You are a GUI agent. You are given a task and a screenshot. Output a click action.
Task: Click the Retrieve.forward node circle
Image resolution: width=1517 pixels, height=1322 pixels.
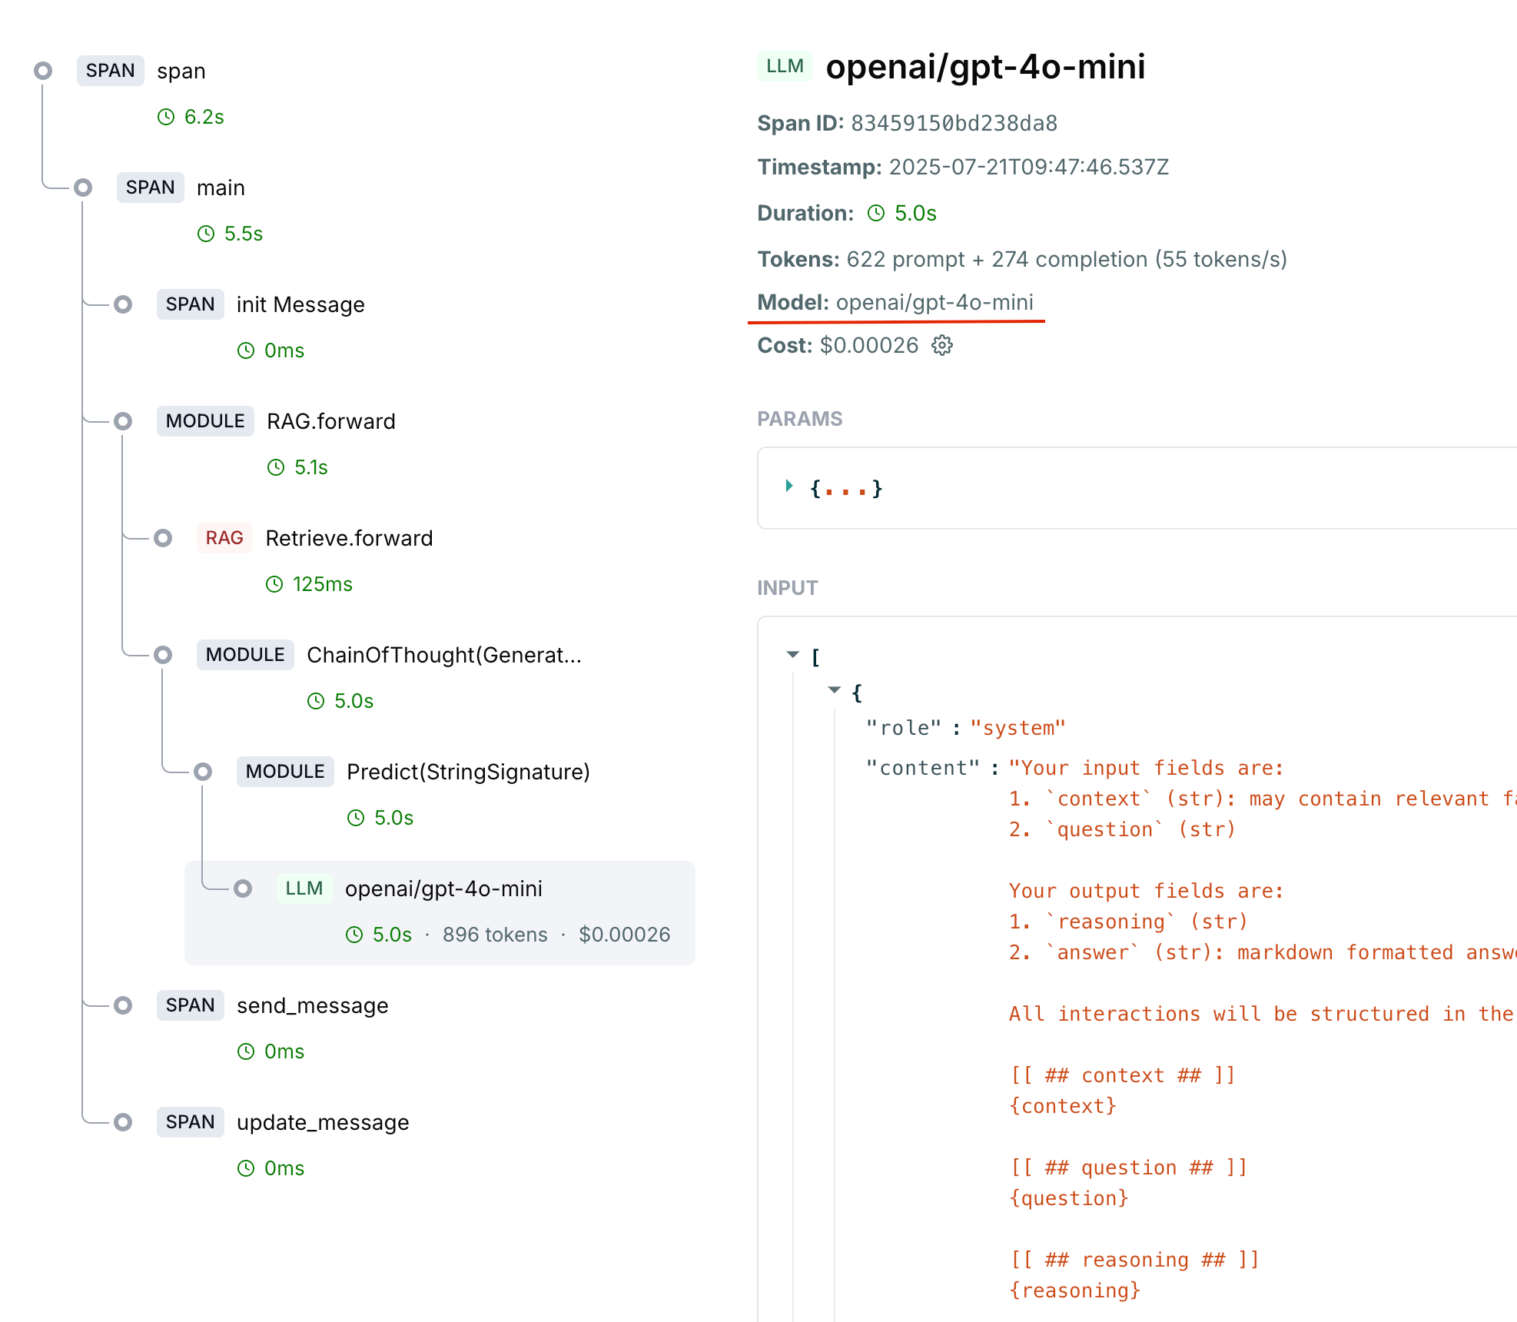click(163, 538)
